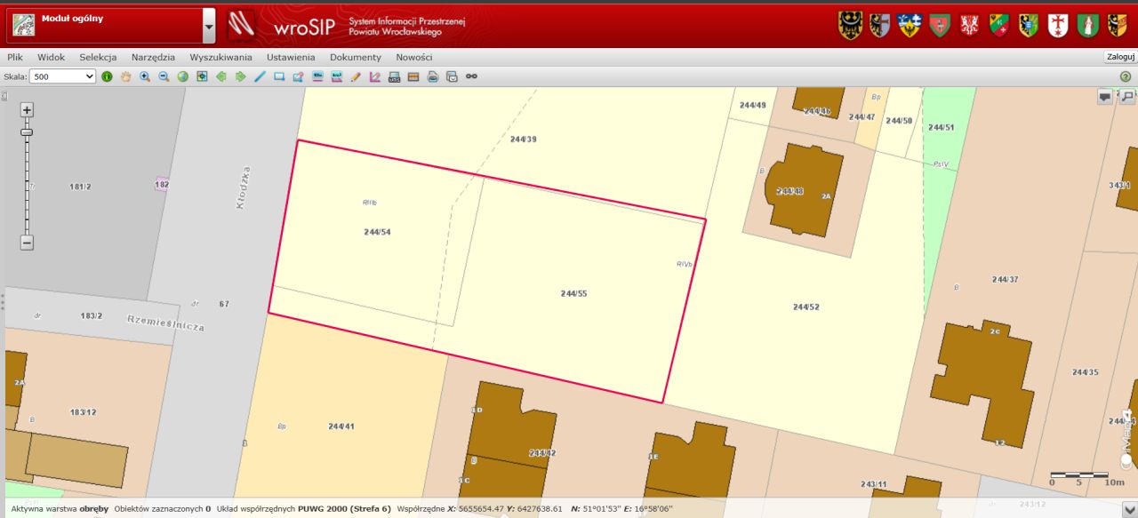Viewport: 1138px width, 518px height.
Task: Click parcel label 181/2 on map
Action: tap(81, 187)
